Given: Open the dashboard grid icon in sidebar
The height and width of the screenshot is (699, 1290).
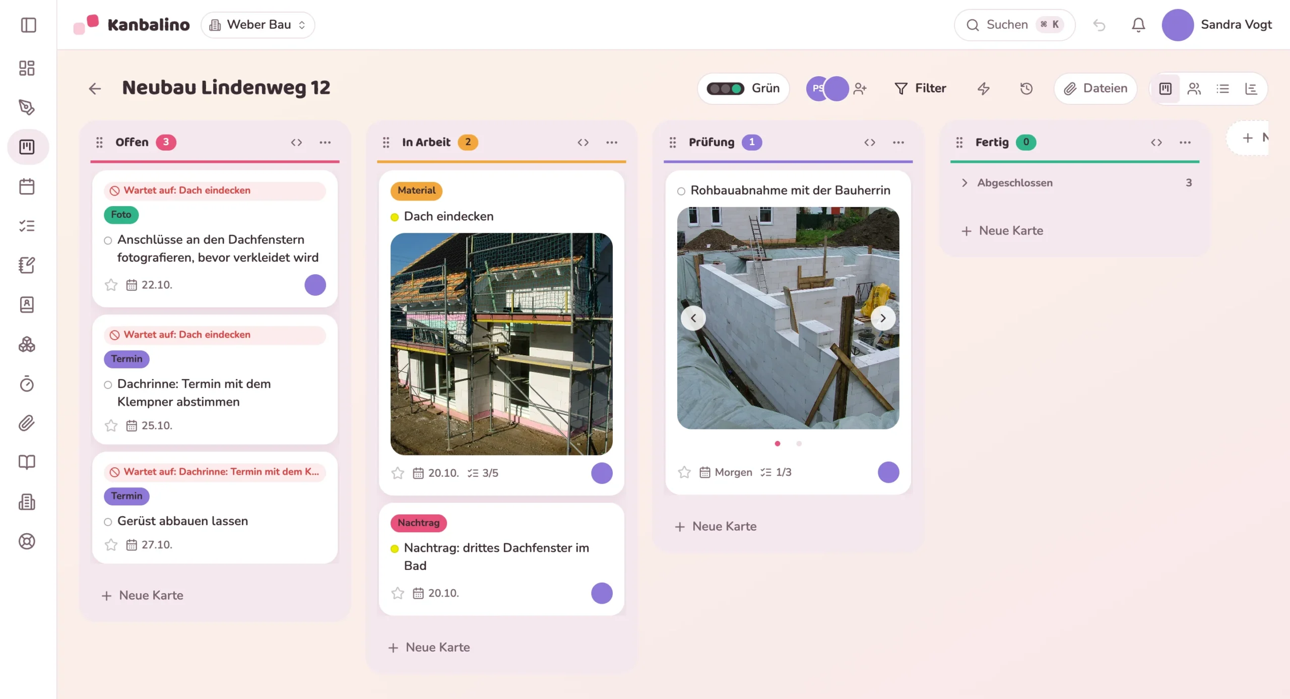Looking at the screenshot, I should (27, 68).
